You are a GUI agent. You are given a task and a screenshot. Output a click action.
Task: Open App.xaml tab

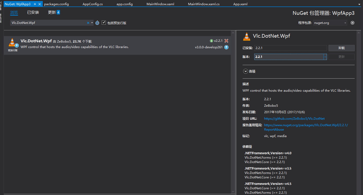240,4
